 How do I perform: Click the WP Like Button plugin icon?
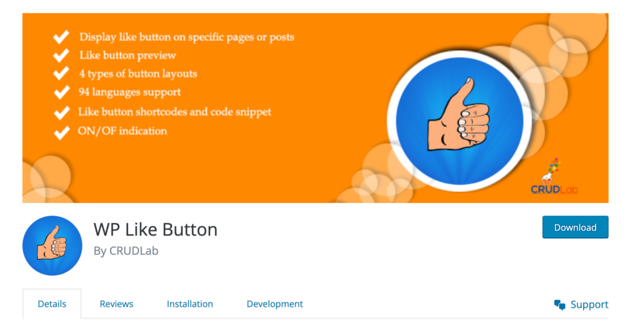(x=52, y=245)
